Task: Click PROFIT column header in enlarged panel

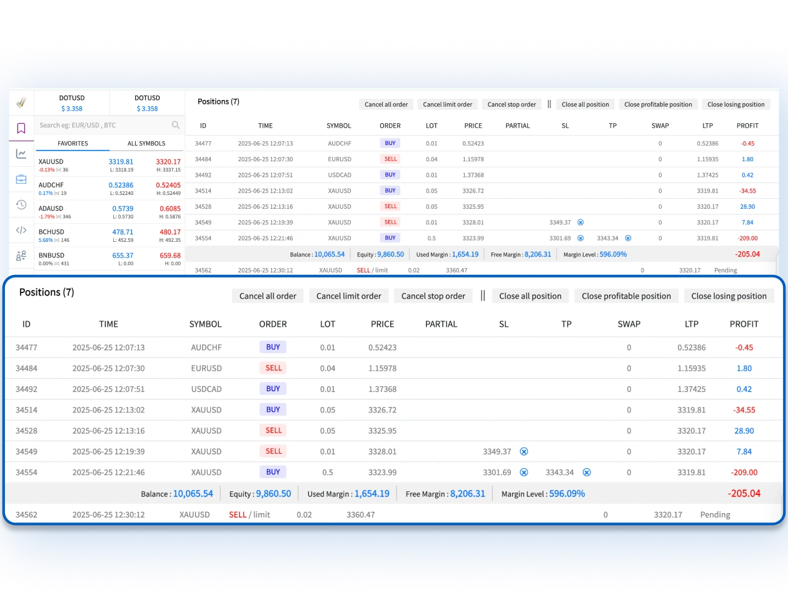Action: click(744, 324)
